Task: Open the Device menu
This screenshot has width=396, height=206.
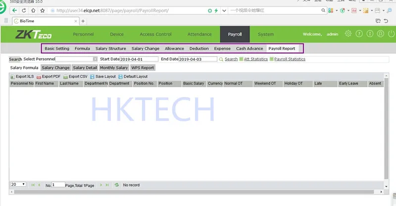Action: coord(117,34)
